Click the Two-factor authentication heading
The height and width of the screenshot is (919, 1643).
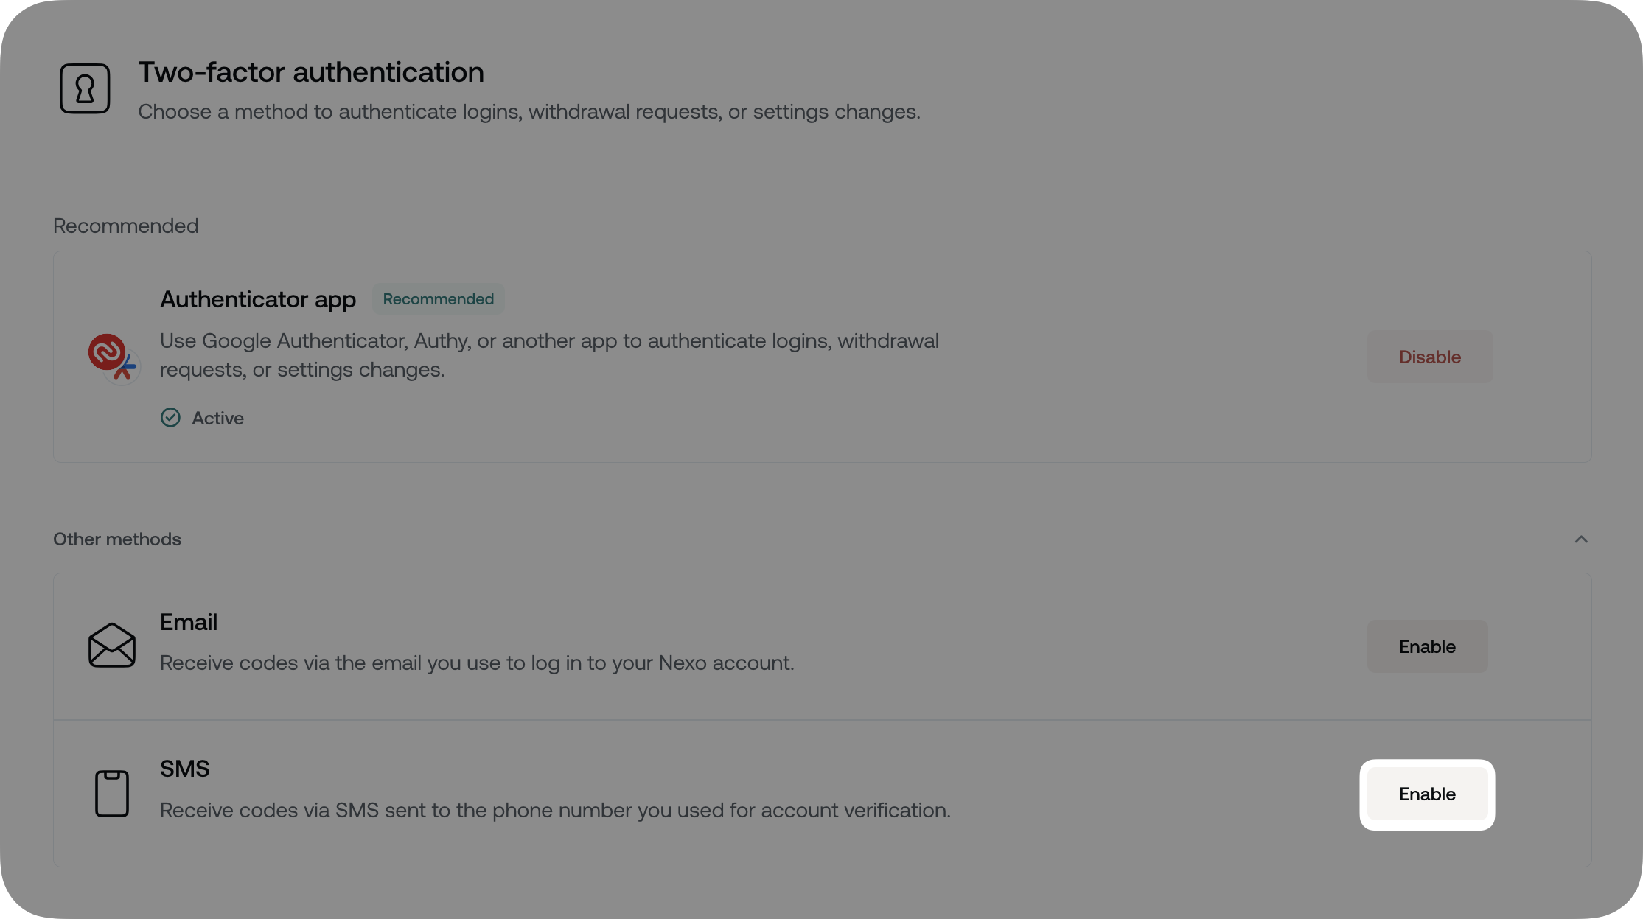point(310,71)
